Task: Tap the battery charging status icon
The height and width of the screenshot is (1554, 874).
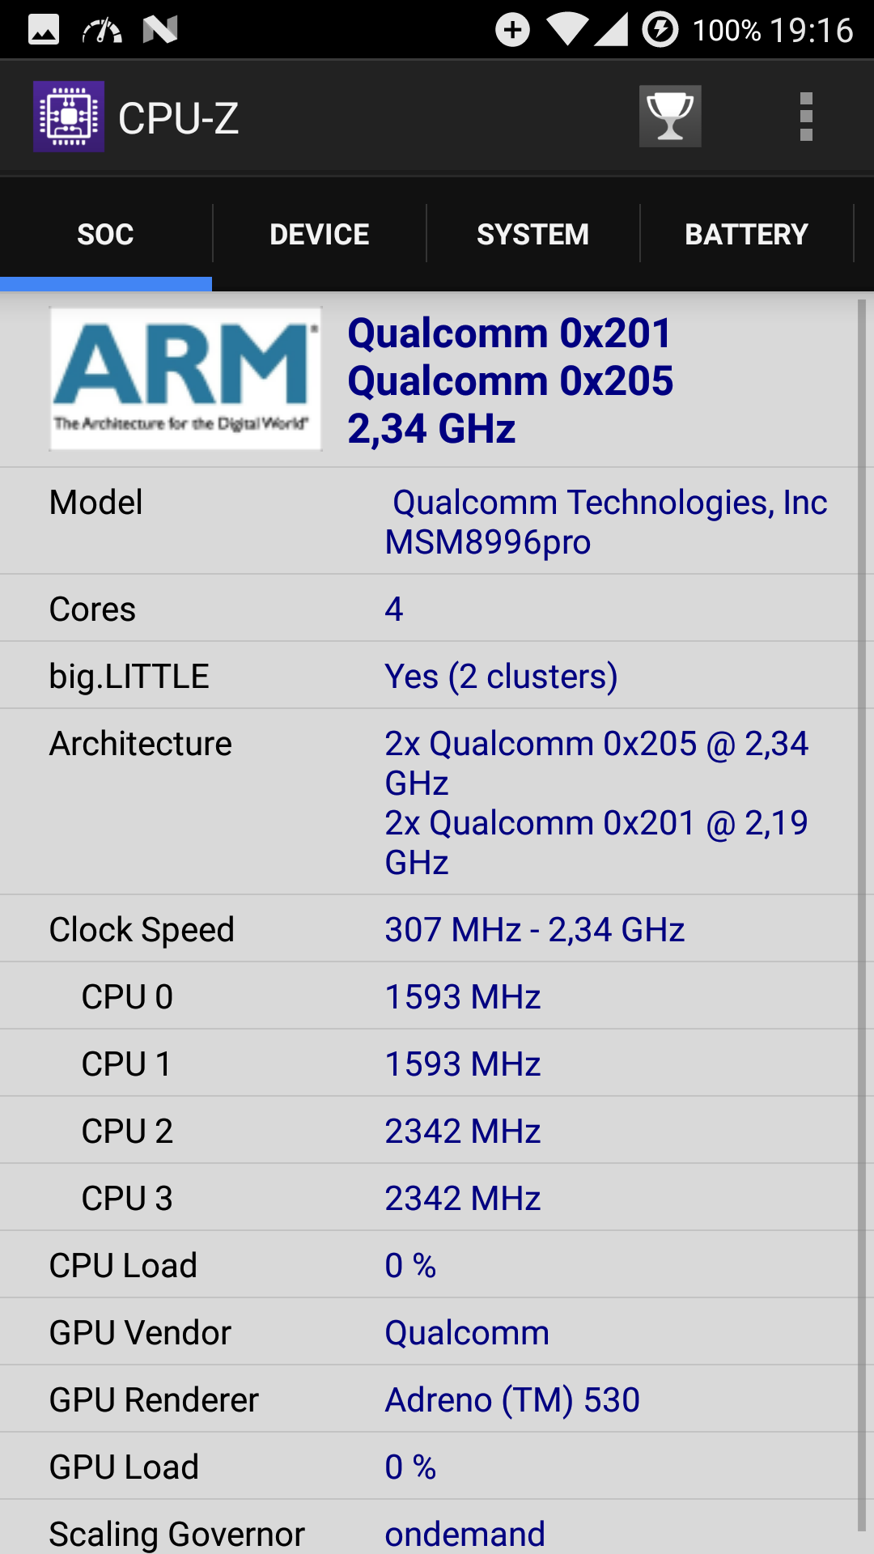Action: point(660,30)
